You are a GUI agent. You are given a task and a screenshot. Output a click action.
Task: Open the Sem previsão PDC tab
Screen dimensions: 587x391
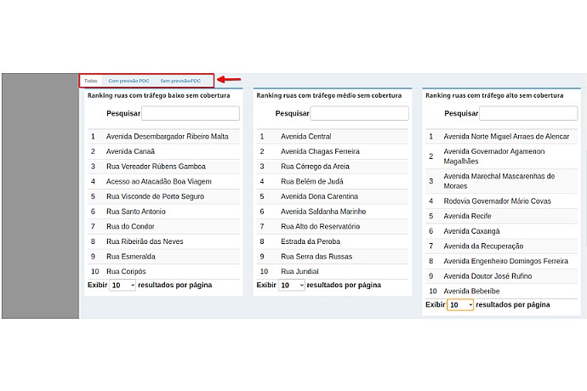[180, 81]
